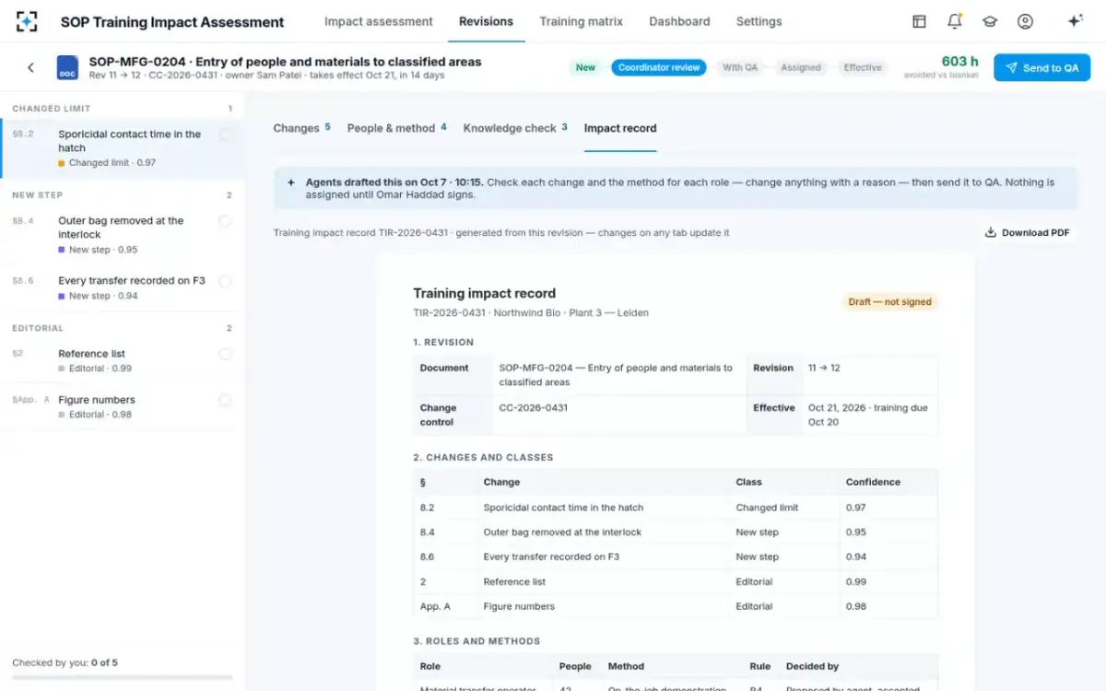Select Figure numbers sidebar item
This screenshot has width=1106, height=691.
(123, 406)
